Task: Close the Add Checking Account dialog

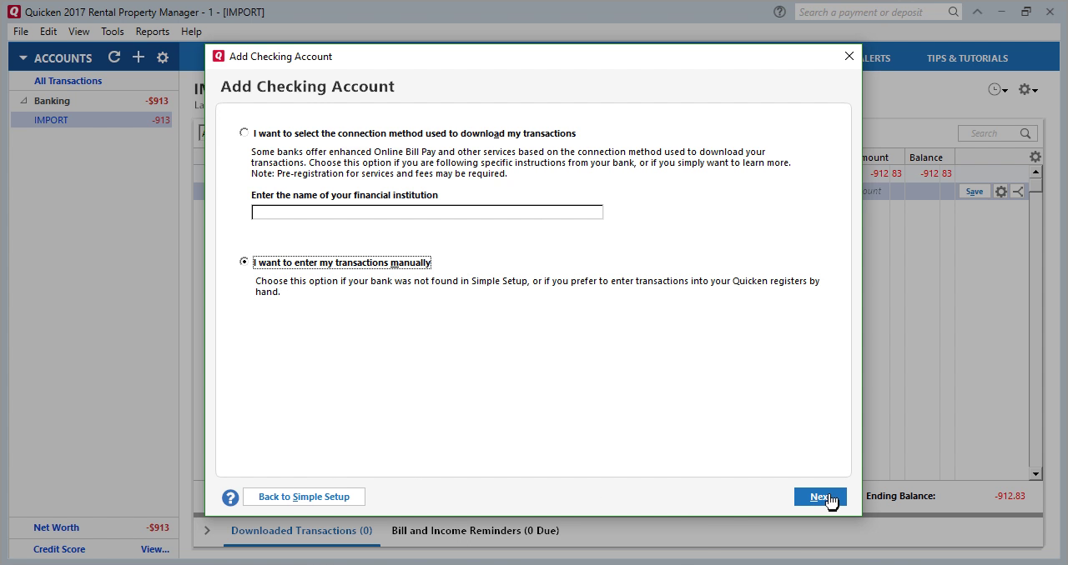Action: pos(849,56)
